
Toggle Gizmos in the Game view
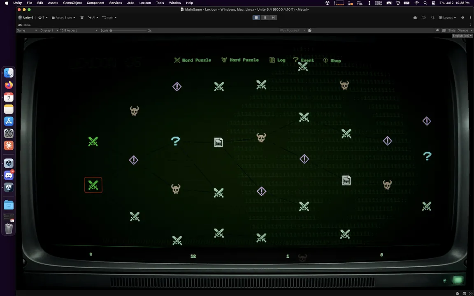point(462,30)
